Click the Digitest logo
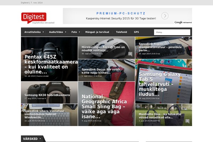This screenshot has width=213, height=142. pos(34,18)
